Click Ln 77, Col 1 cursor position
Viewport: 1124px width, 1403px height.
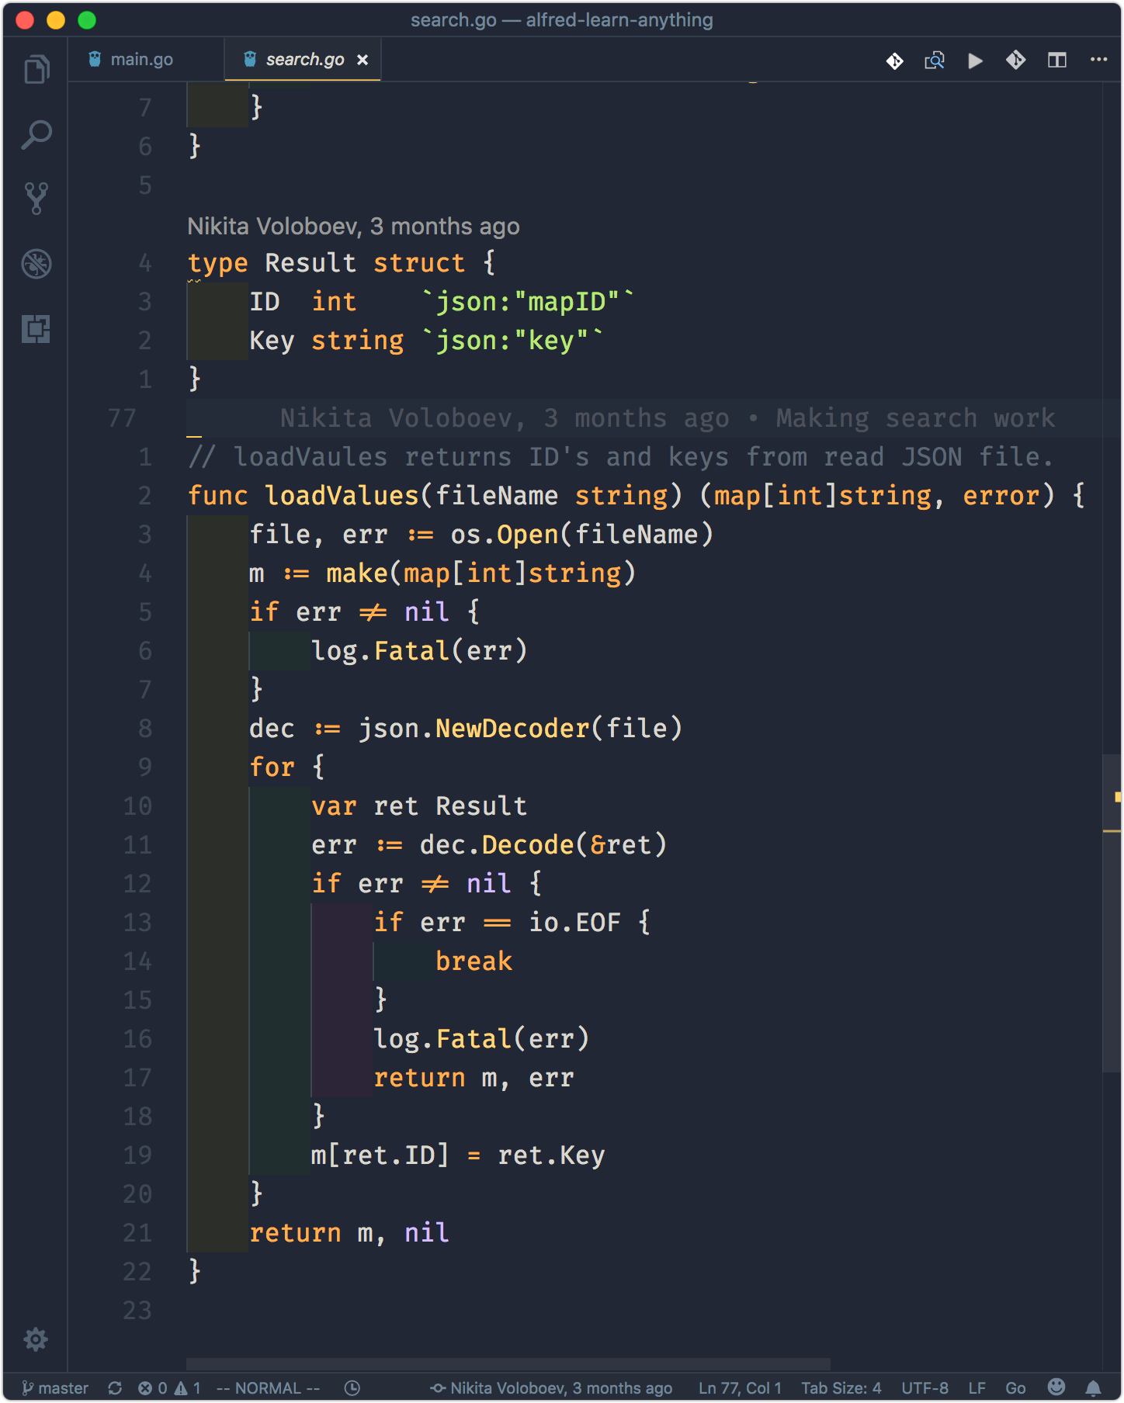740,1387
